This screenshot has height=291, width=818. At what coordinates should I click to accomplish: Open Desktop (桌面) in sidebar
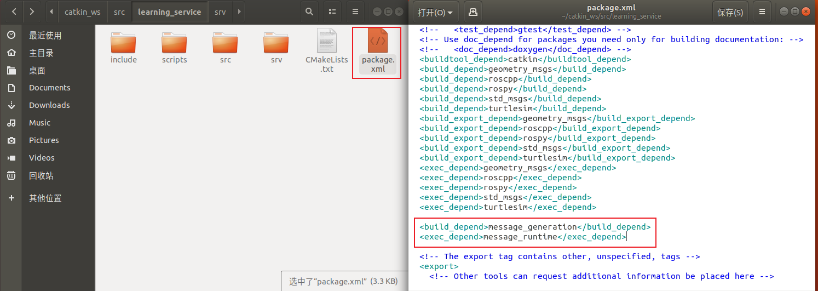click(48, 70)
